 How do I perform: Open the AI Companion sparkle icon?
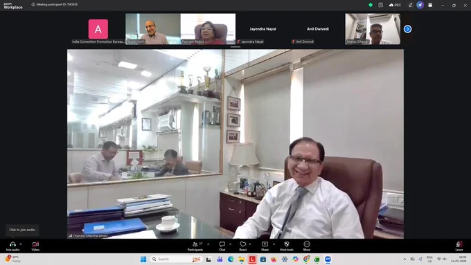pos(420,5)
